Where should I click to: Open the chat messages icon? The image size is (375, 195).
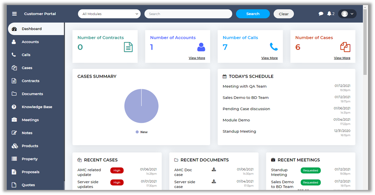click(321, 14)
